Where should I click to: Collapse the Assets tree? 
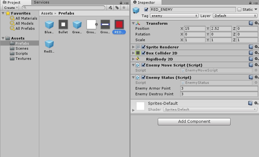coord(3,38)
